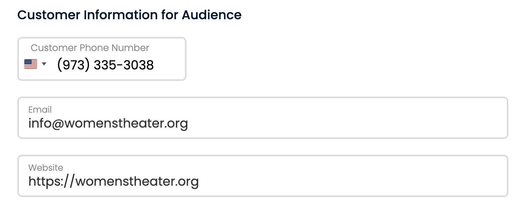Click the @ symbol in the email address
Screen dimensions: 532x212
(x=58, y=124)
